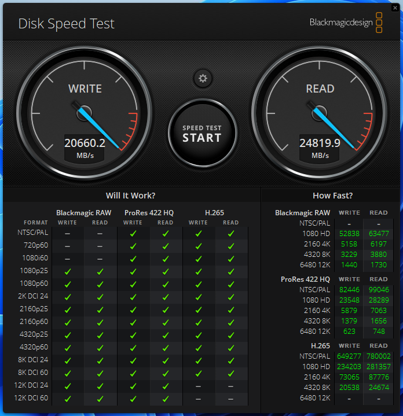Click the 12K DCI 24 ProRes write checkmark
The width and height of the screenshot is (403, 416).
(133, 386)
